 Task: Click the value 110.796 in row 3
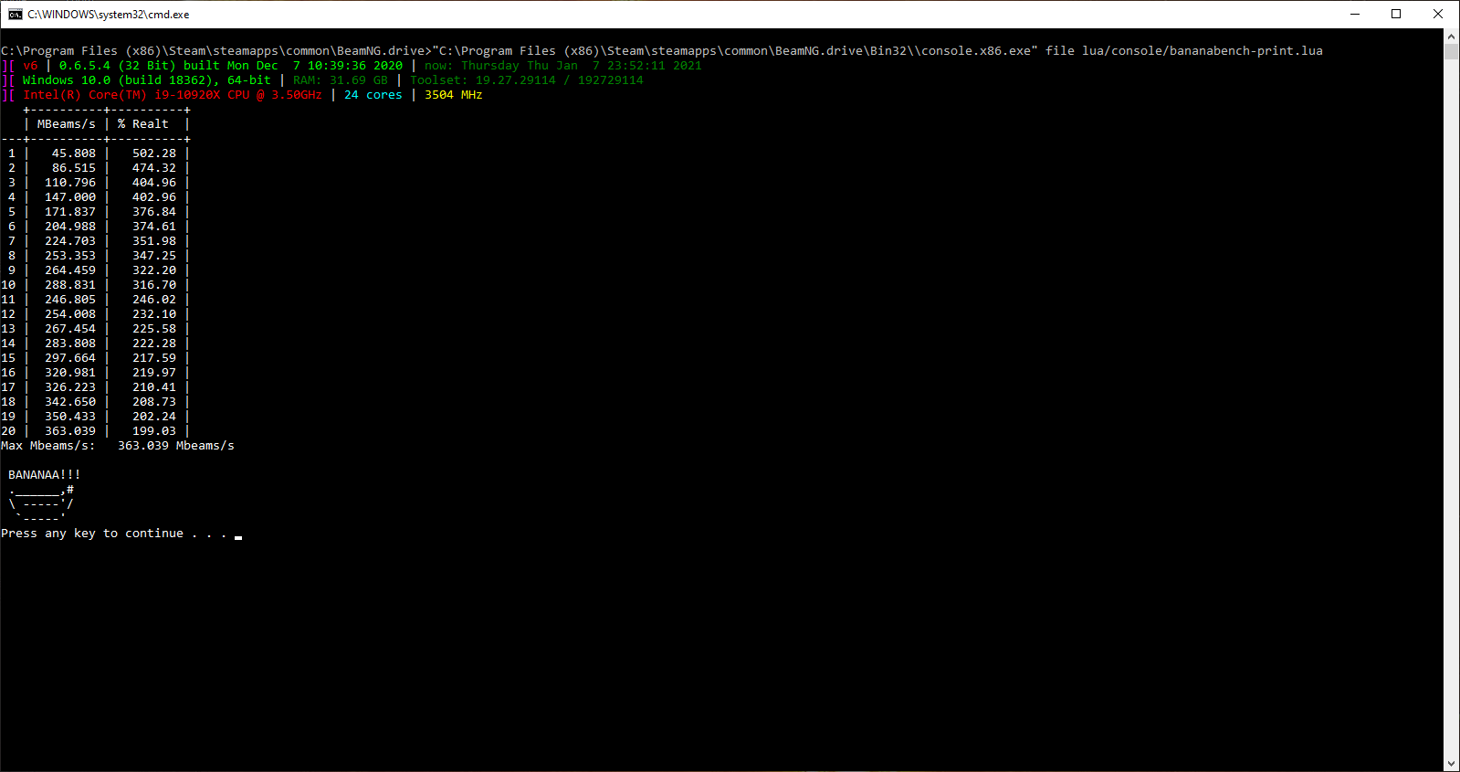(x=70, y=183)
